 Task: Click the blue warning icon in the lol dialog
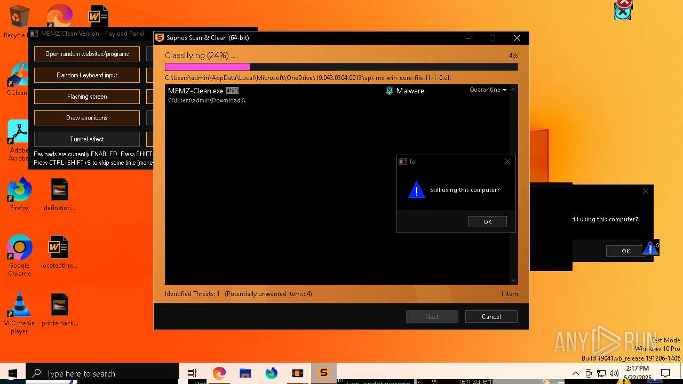(x=416, y=190)
